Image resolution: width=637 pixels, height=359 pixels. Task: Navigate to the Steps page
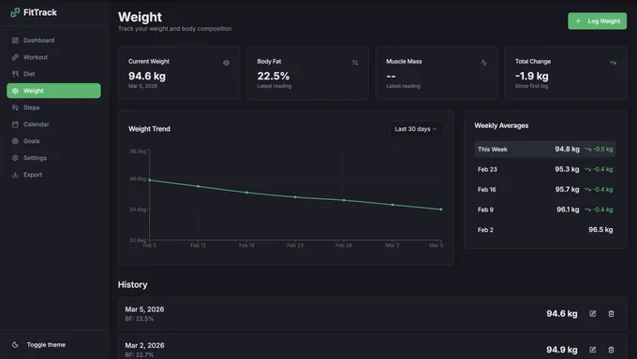[x=53, y=108]
